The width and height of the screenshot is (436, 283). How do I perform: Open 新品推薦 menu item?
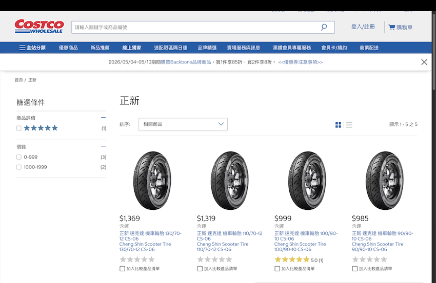100,48
